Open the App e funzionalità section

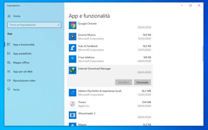pos(34,44)
